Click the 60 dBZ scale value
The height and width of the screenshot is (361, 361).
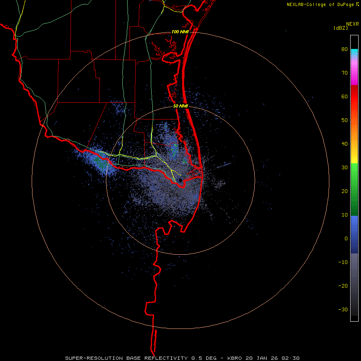coord(345,96)
